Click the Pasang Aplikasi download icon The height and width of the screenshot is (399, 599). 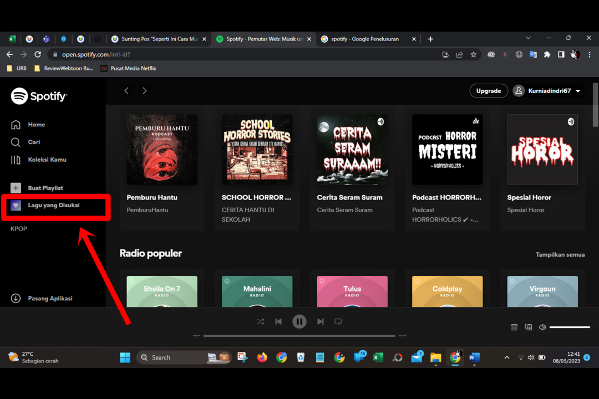16,299
